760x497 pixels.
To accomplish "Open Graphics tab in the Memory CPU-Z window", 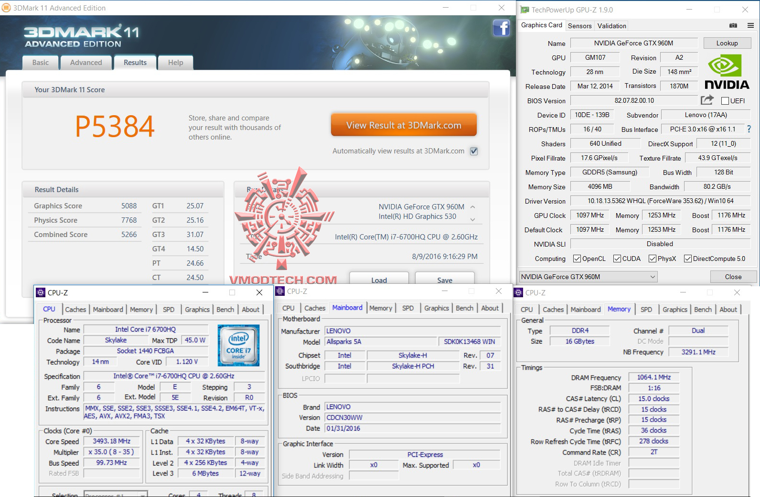I will 674,310.
